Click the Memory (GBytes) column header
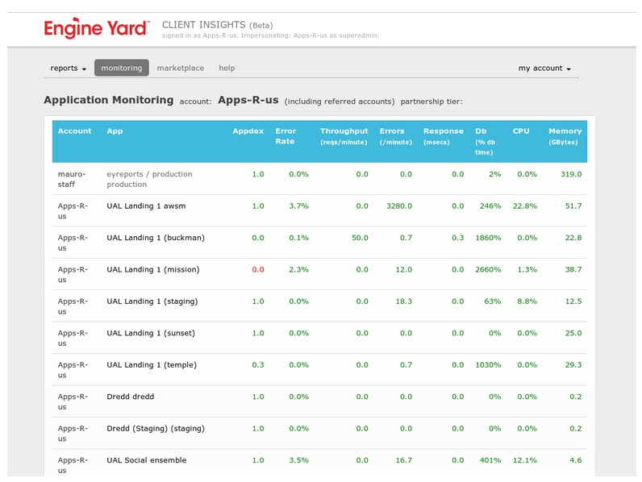The width and height of the screenshot is (642, 482). [x=565, y=136]
